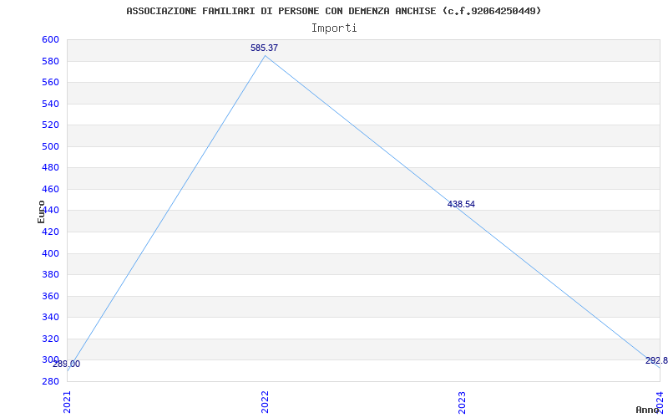This screenshot has width=668, height=418.
Task: Click the line's data point at 2023
Action: [463, 212]
